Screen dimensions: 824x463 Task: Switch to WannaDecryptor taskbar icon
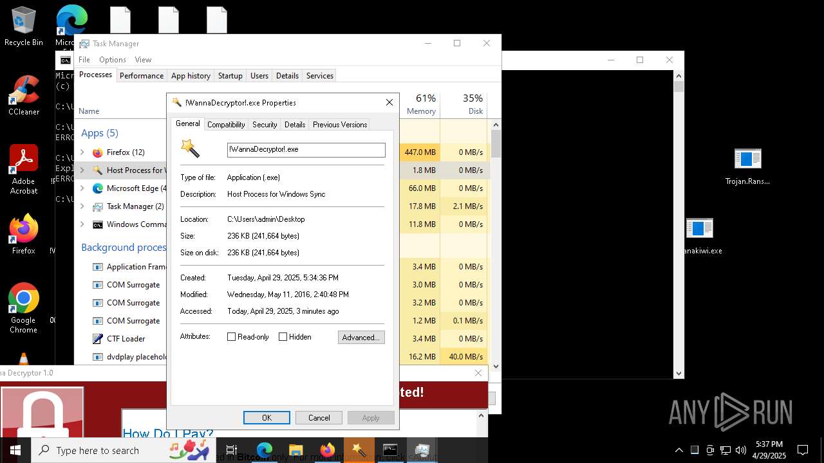coord(359,450)
